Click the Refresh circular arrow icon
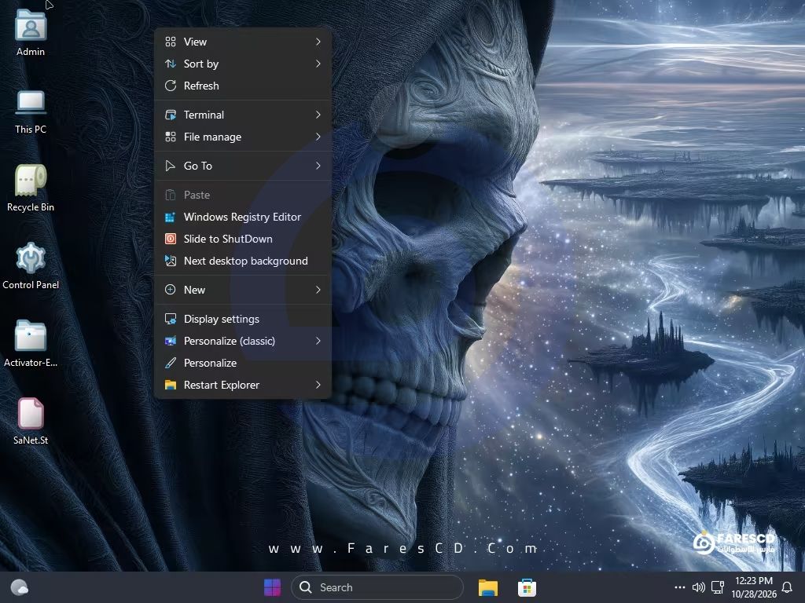Screen dimensions: 805x603 tap(171, 86)
